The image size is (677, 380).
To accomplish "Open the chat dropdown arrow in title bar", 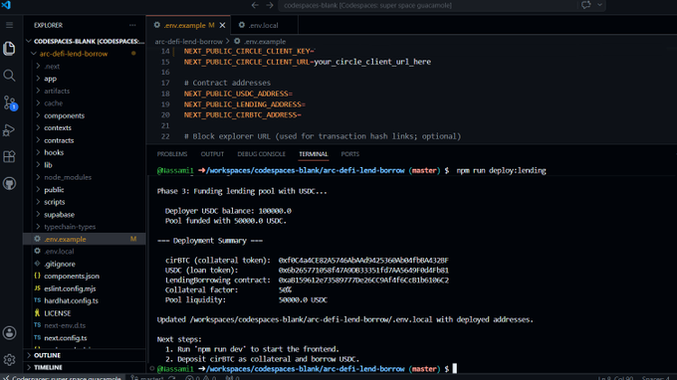I will click(x=599, y=5).
